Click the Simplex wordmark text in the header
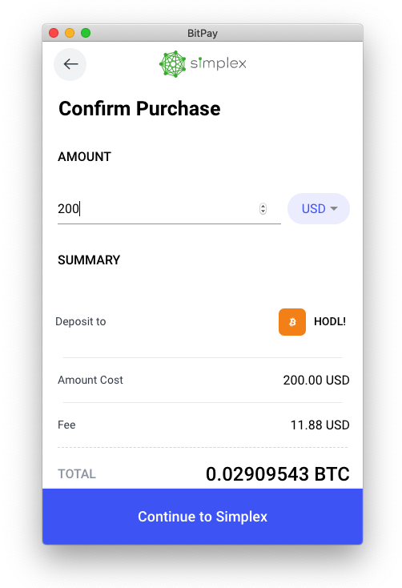 pos(219,63)
